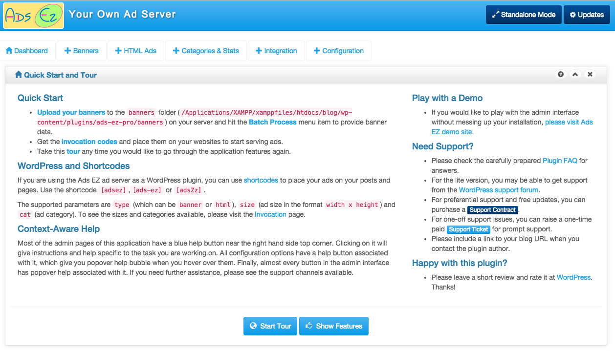The image size is (615, 351).
Task: Expand the Categories & Stats menu
Action: point(206,51)
